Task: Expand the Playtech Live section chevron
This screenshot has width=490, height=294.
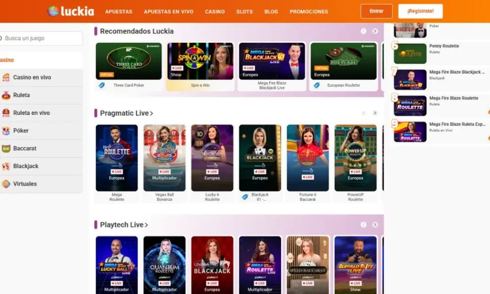Action: coord(146,225)
